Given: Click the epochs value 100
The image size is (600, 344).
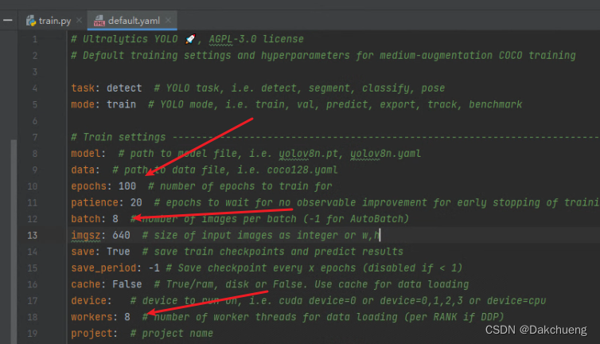Looking at the screenshot, I should click(127, 186).
